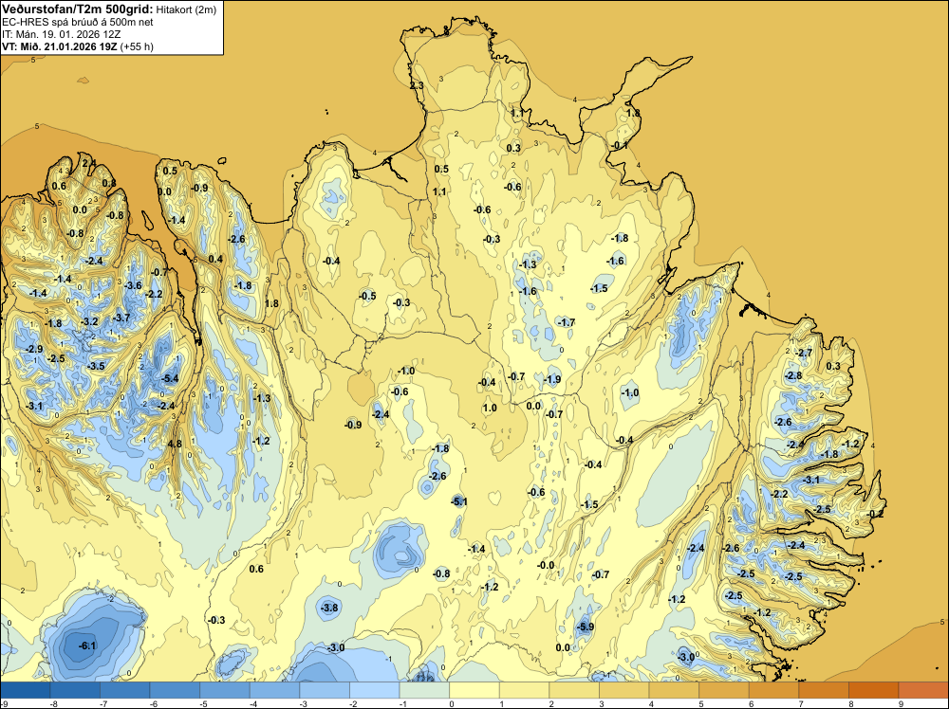The height and width of the screenshot is (709, 949).
Task: Click the '-0.1' temperature value
Action: pyautogui.click(x=619, y=146)
